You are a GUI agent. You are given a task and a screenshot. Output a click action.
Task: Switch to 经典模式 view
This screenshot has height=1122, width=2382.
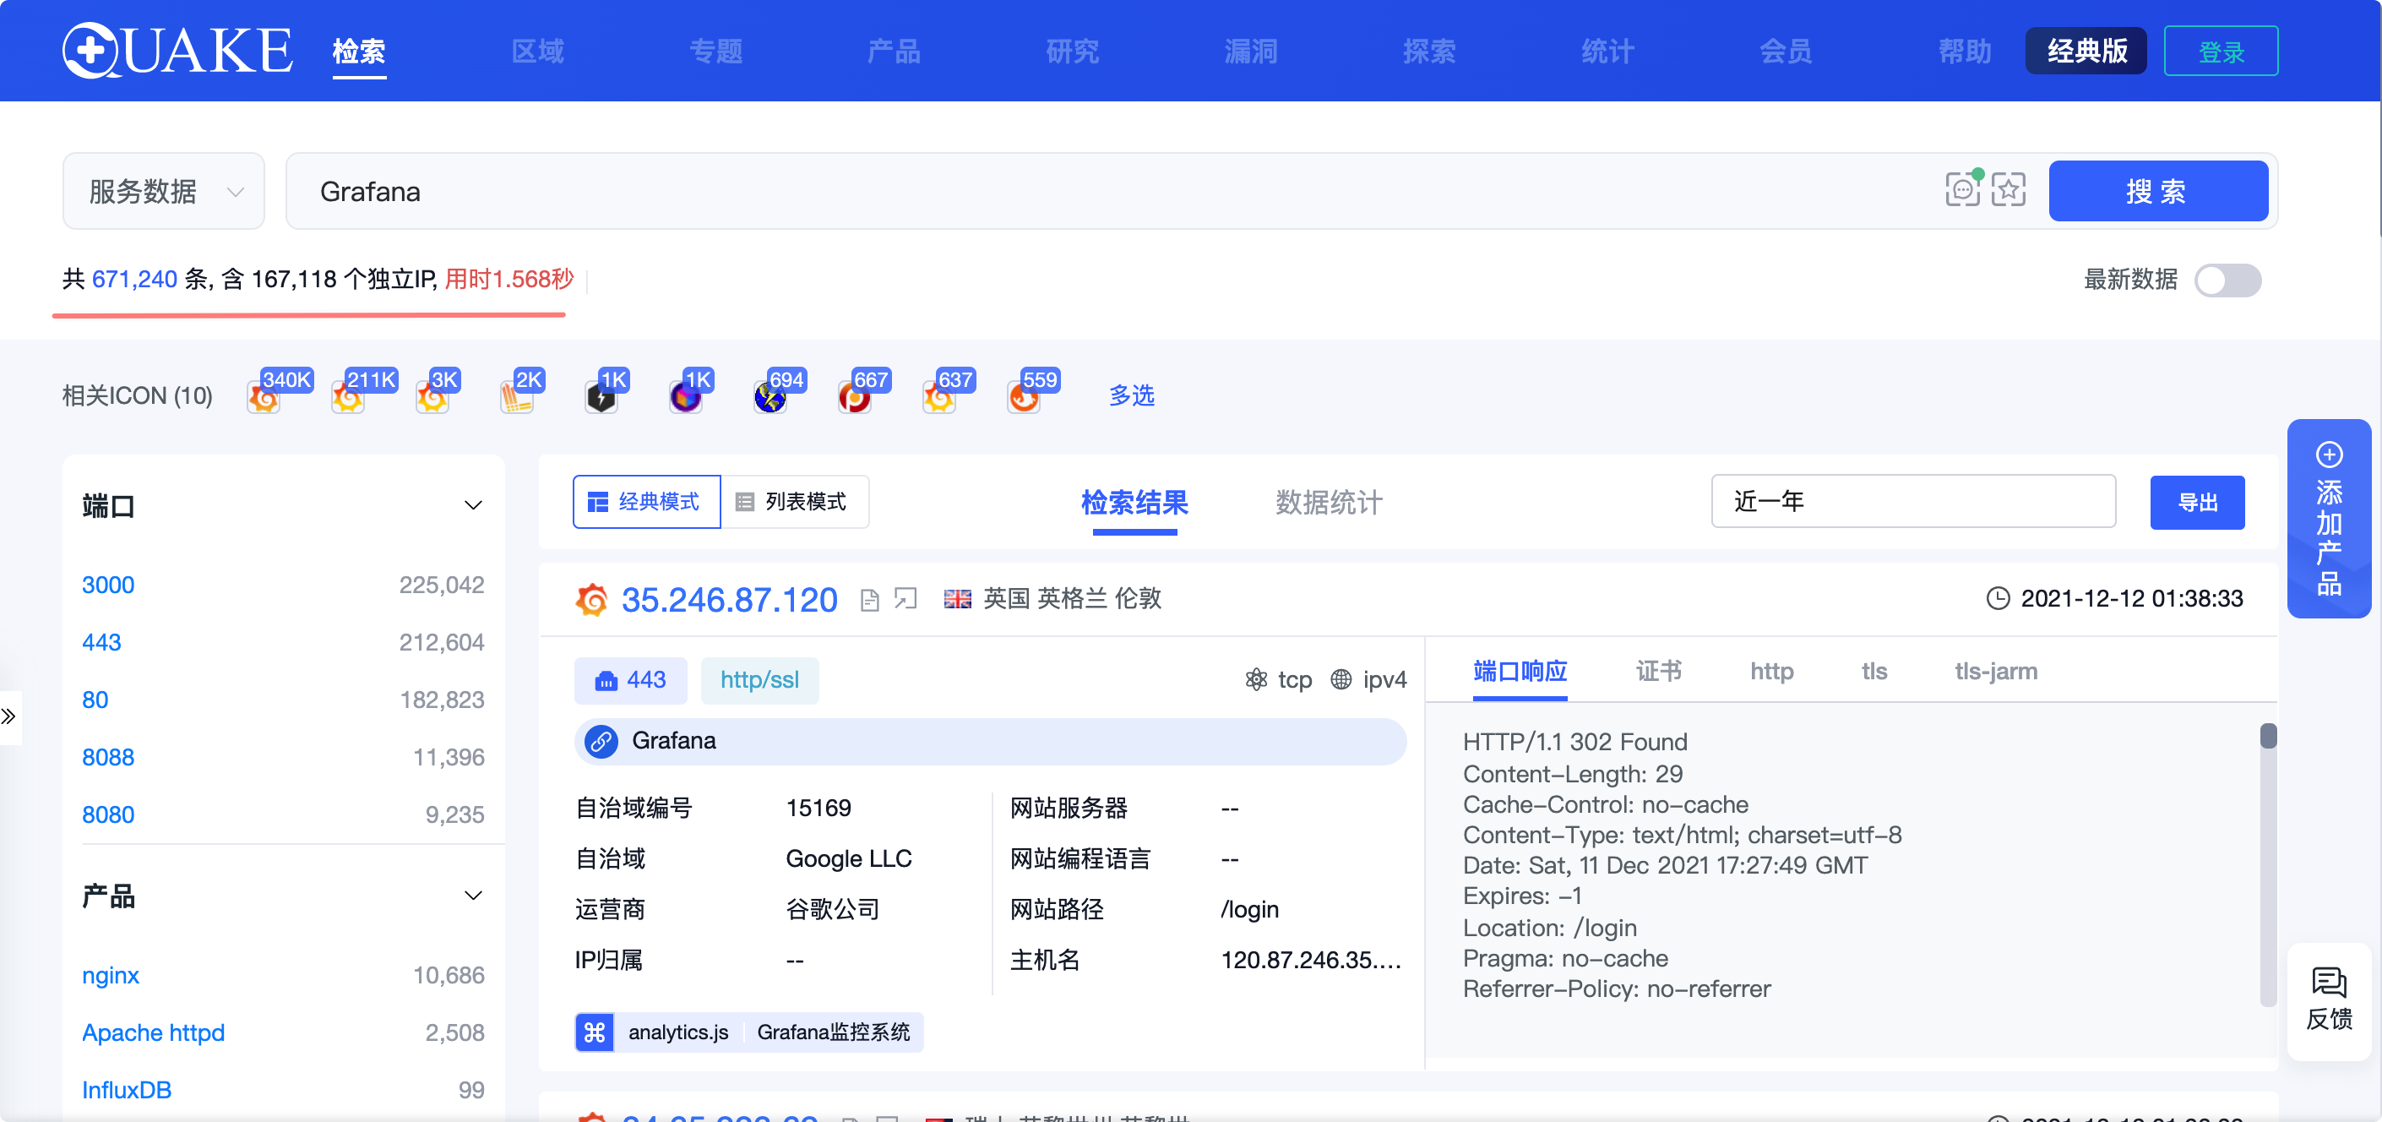[x=646, y=501]
